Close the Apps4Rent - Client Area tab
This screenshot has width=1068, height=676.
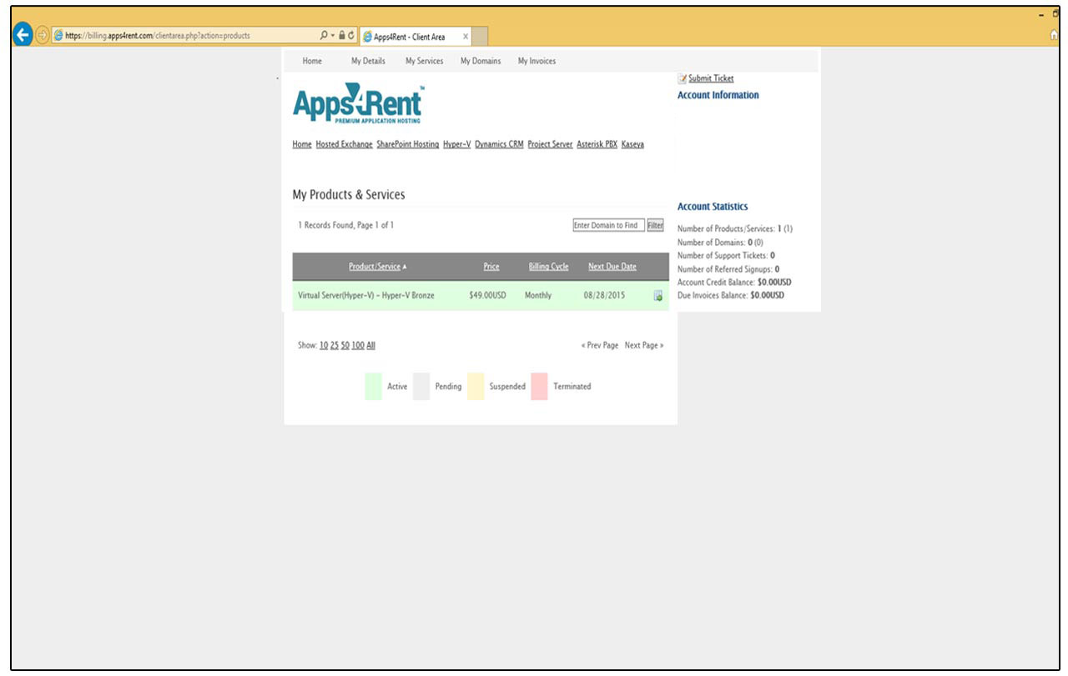[x=466, y=37]
